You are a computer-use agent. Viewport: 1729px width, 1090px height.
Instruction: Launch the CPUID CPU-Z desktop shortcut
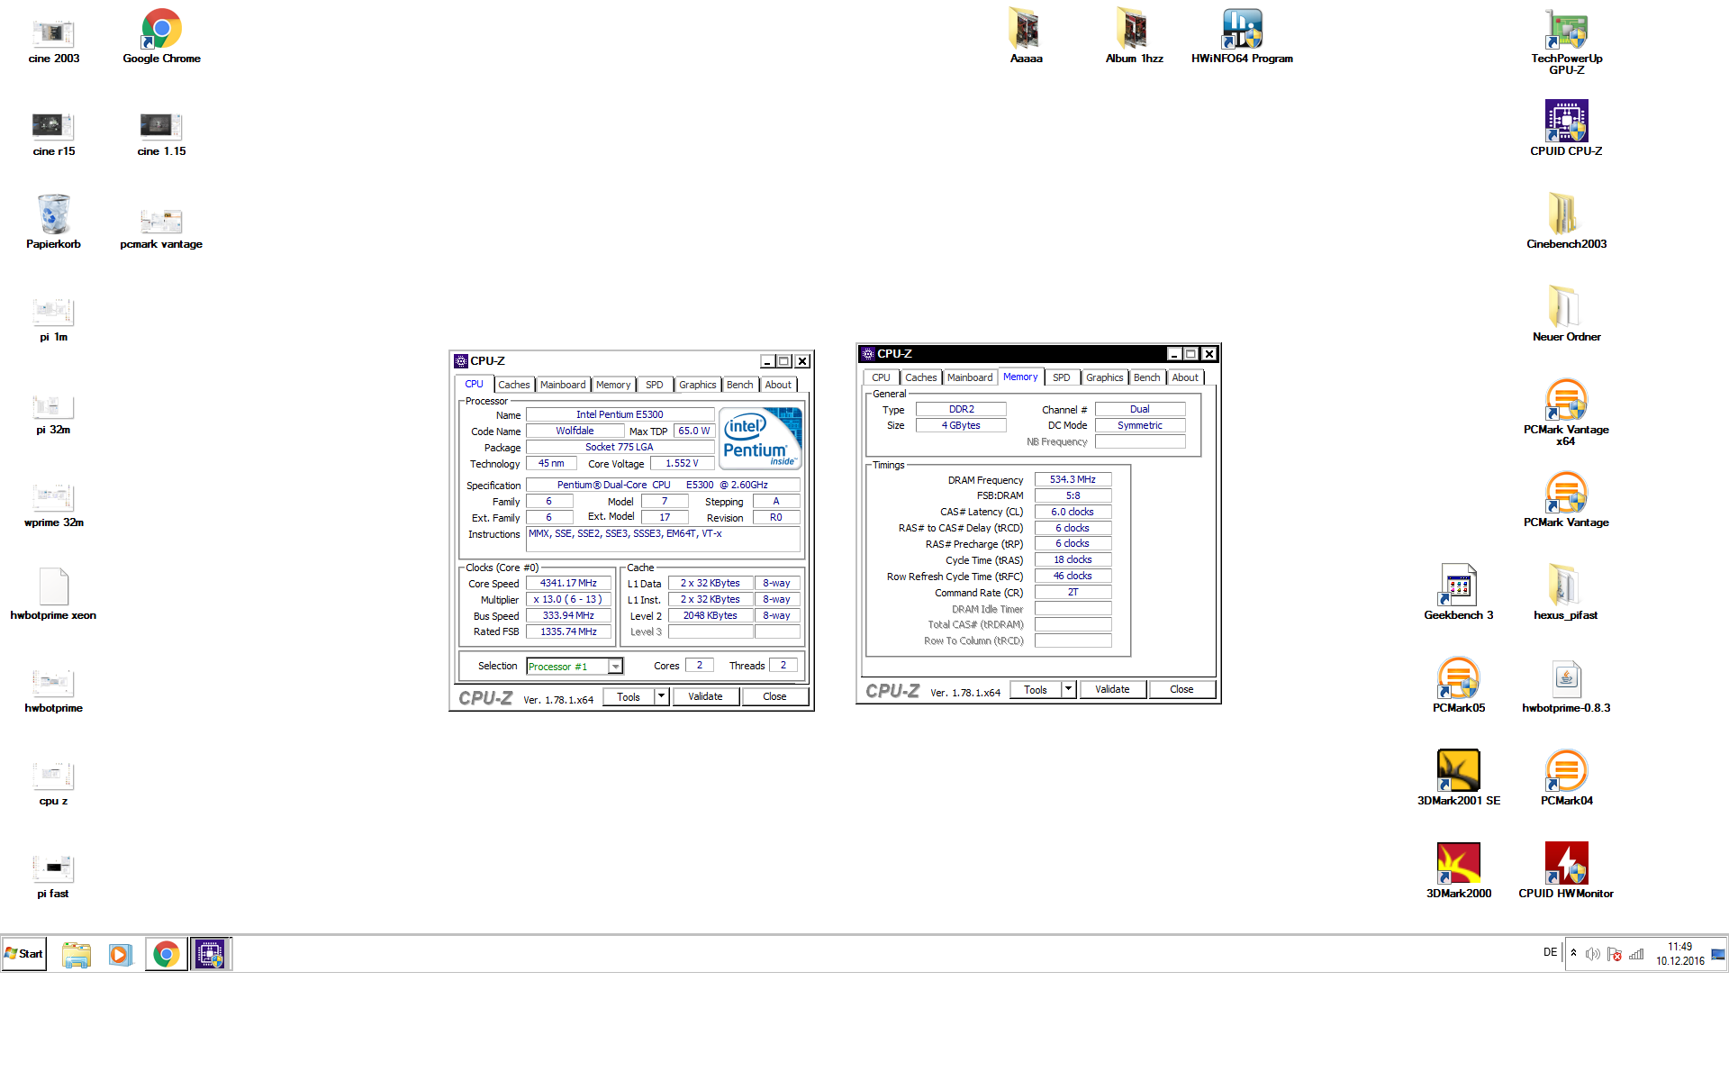(x=1566, y=128)
